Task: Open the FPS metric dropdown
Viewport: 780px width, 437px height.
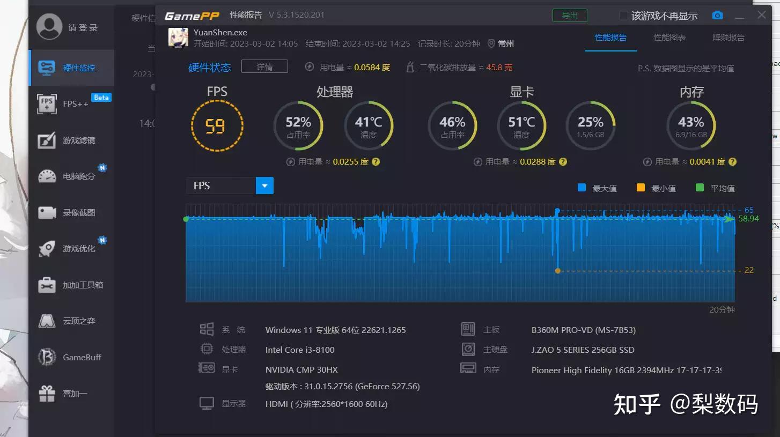Action: (264, 185)
